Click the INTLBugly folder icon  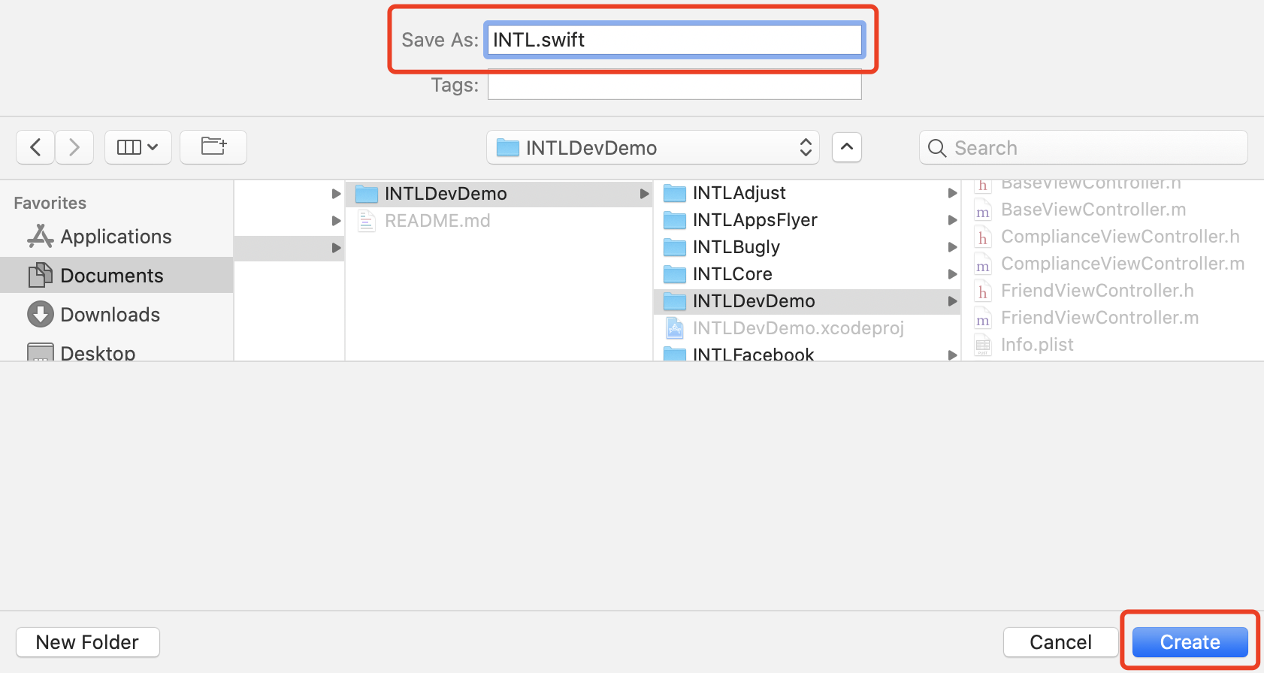675,248
